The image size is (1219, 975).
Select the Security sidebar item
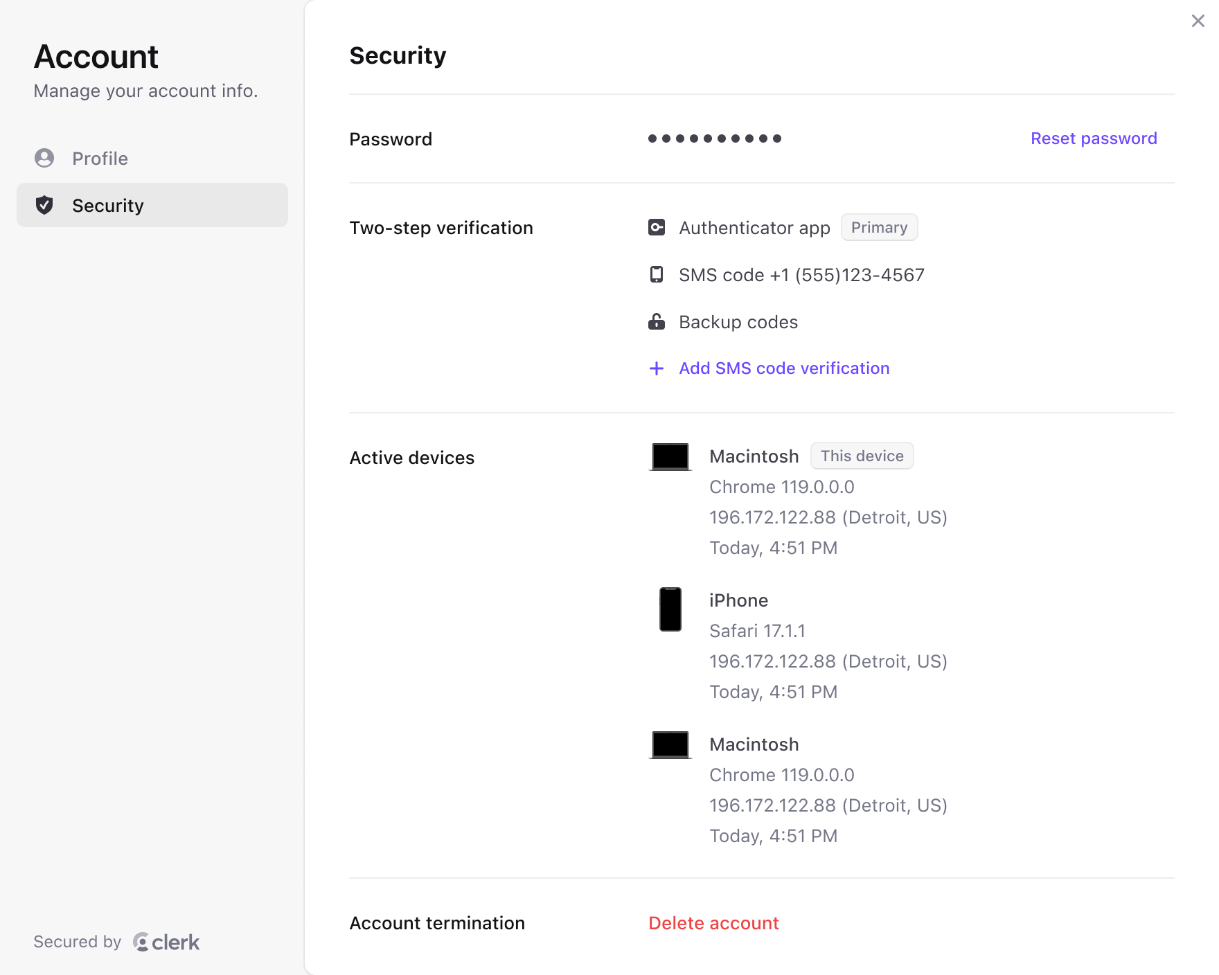(x=152, y=205)
